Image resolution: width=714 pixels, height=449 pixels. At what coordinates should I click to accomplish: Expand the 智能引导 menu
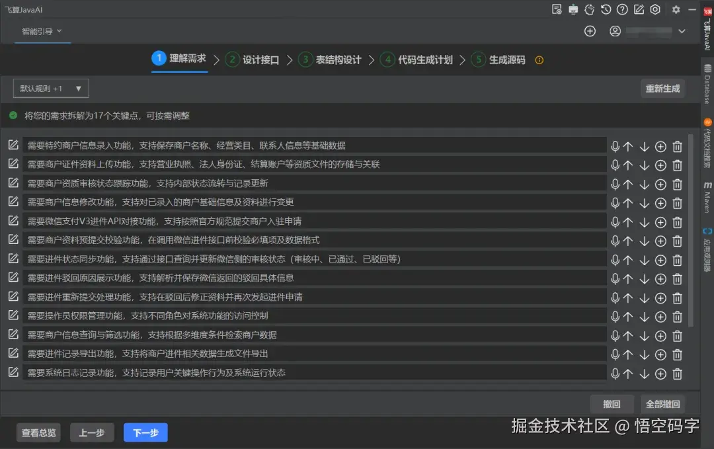(x=42, y=30)
